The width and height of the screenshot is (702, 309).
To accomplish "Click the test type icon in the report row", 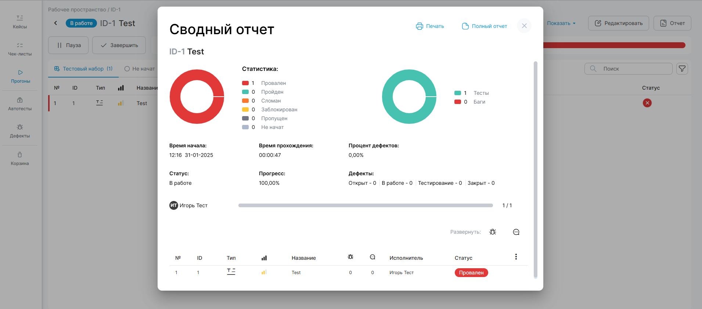I will coord(231,272).
